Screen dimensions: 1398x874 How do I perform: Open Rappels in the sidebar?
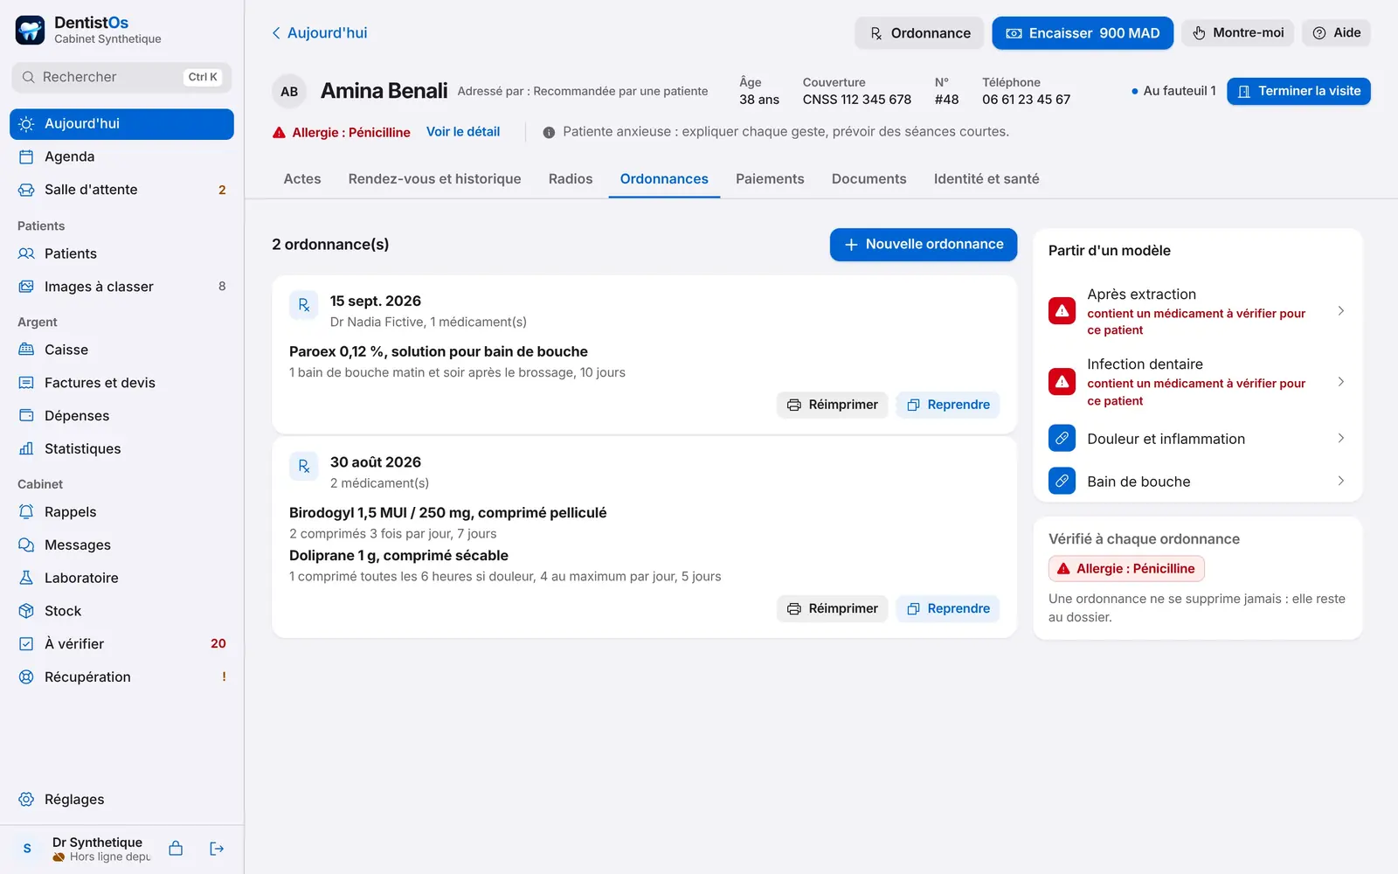pyautogui.click(x=121, y=512)
